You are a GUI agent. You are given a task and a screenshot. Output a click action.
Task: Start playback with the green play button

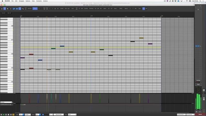[x=4, y=115]
